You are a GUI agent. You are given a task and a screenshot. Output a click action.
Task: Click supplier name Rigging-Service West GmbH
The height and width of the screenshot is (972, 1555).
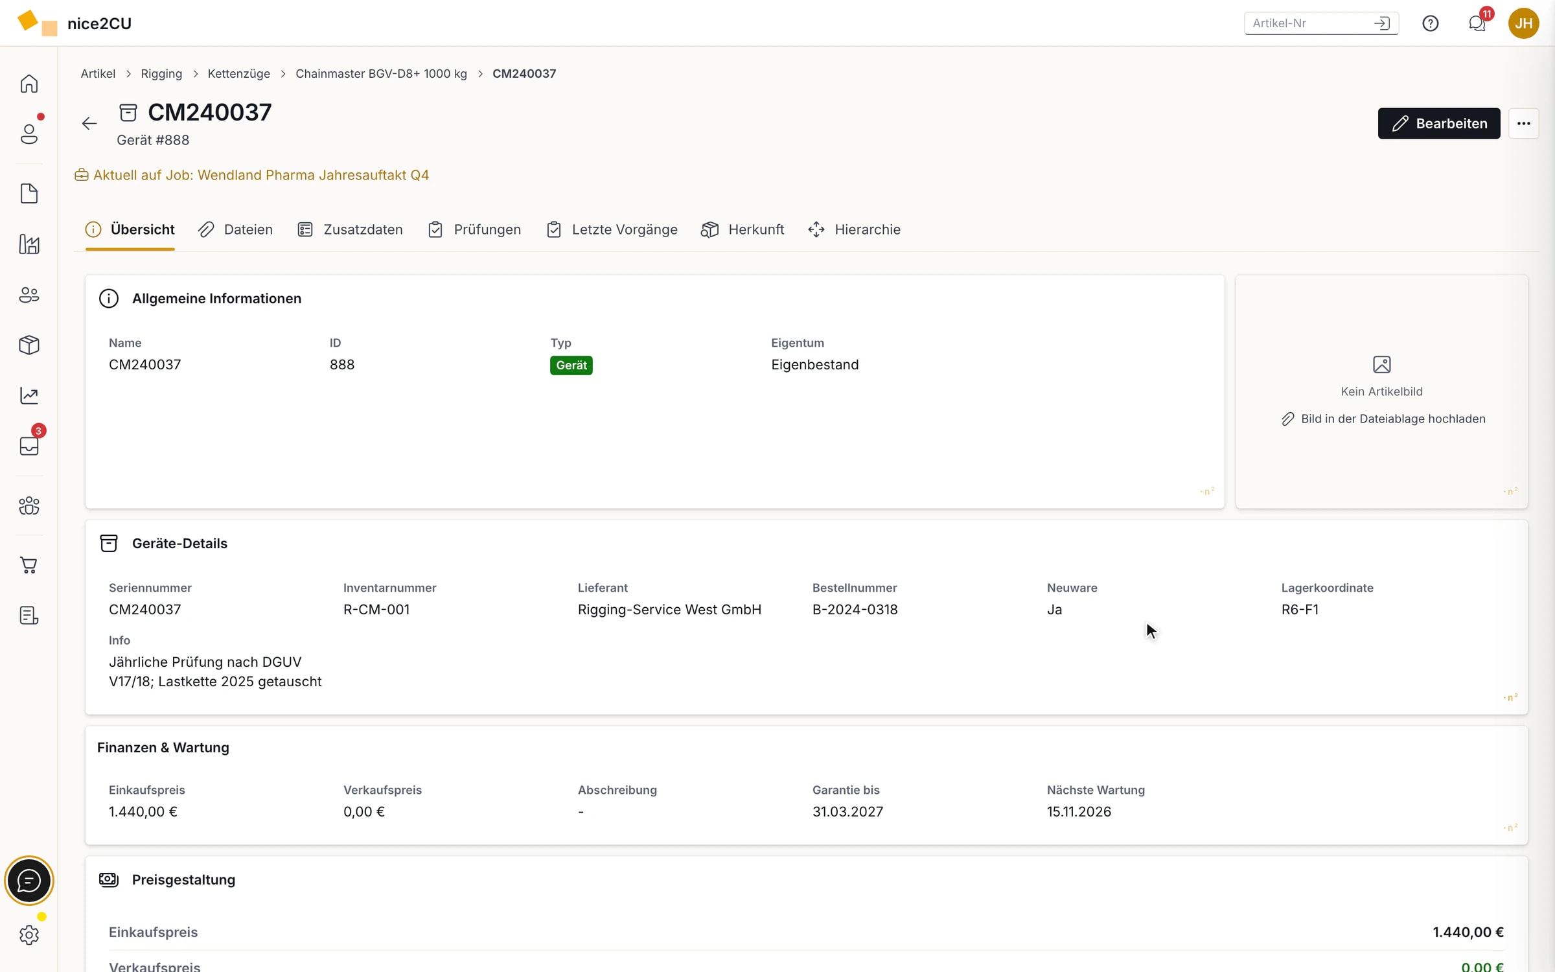point(669,609)
